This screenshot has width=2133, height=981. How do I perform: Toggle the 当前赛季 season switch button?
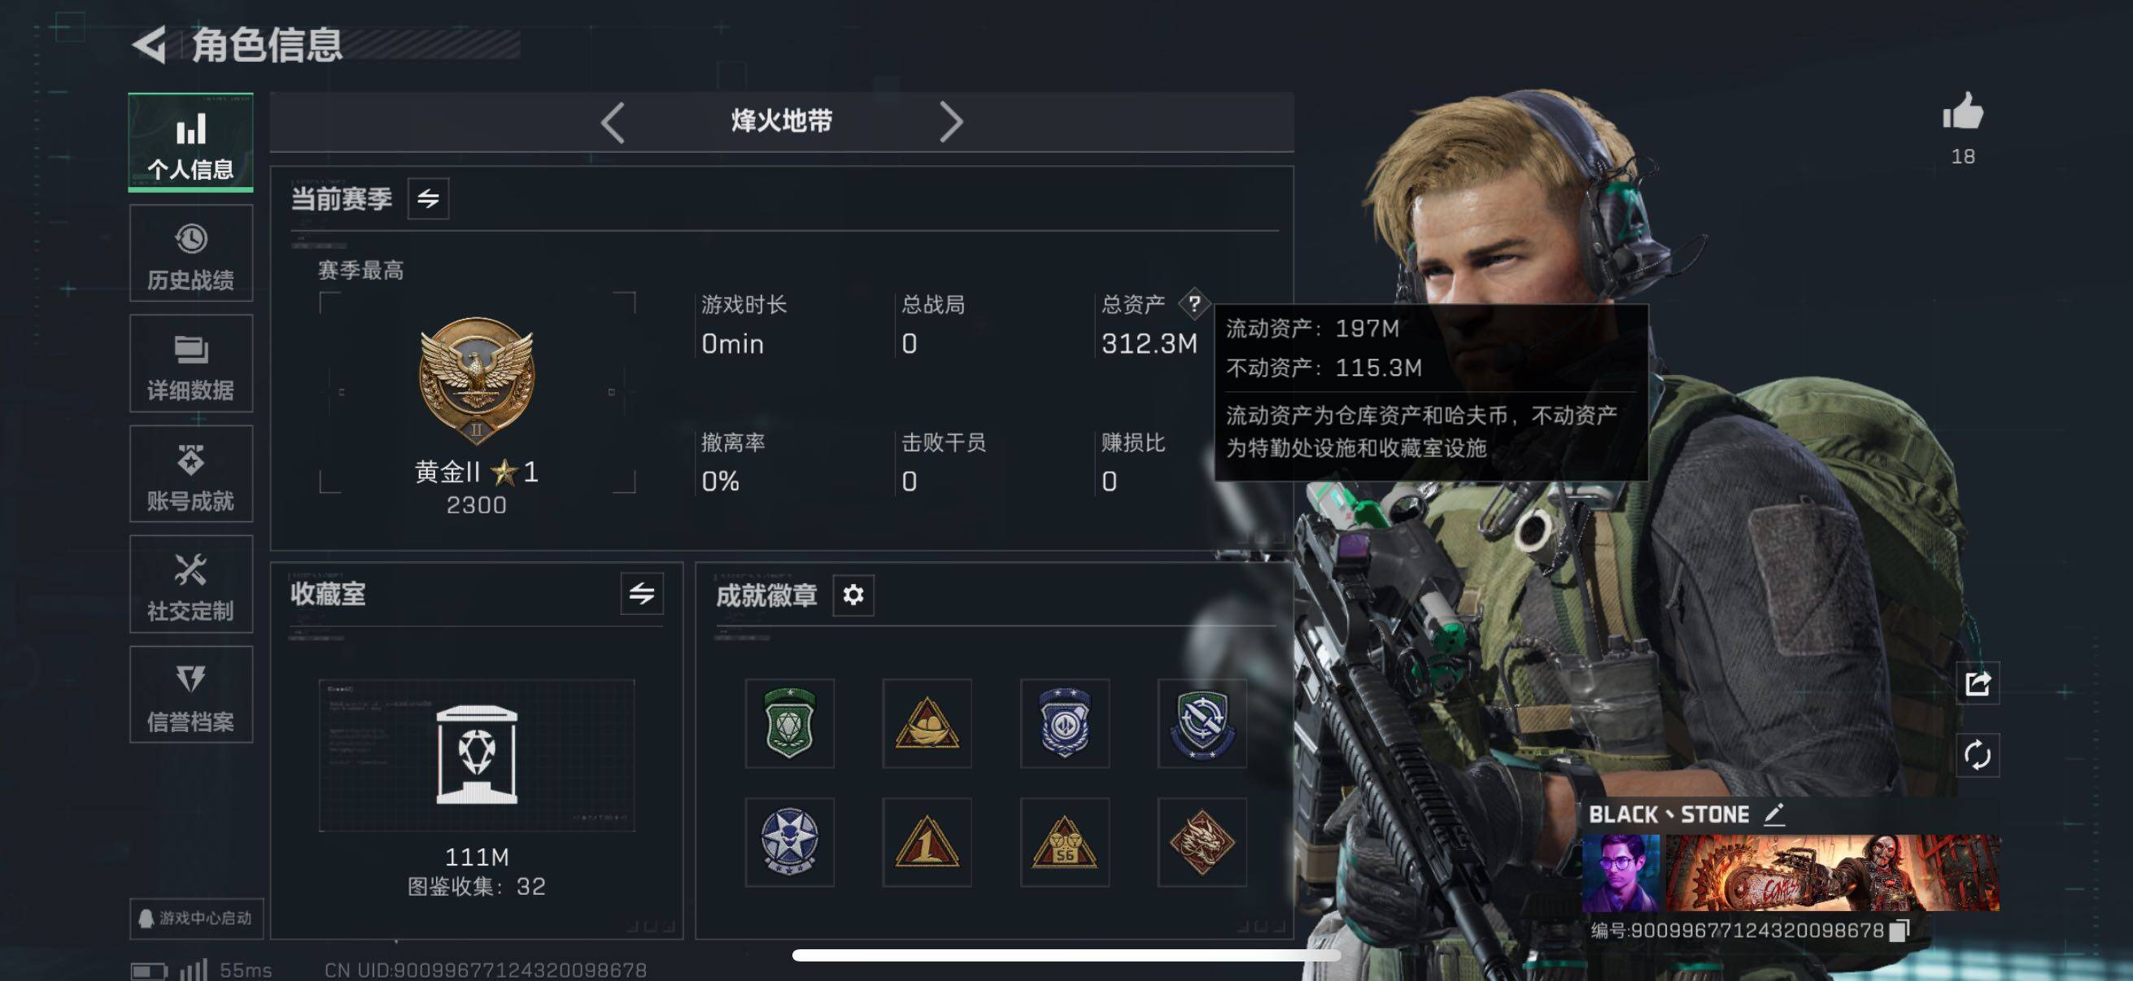point(428,198)
